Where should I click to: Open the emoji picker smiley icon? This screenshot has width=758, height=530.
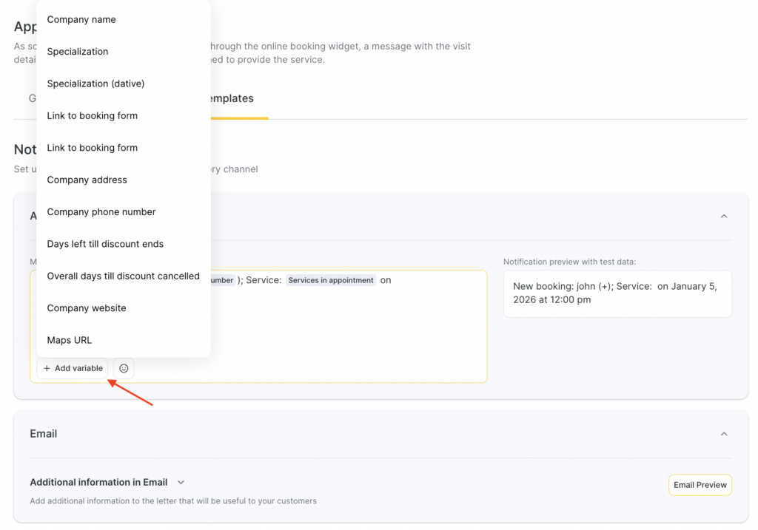tap(124, 368)
